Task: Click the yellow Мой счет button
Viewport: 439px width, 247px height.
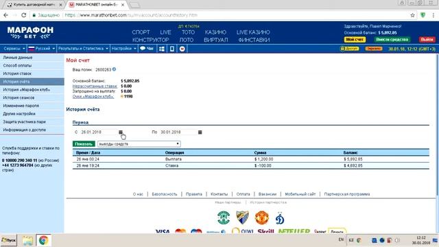Action: (355, 40)
